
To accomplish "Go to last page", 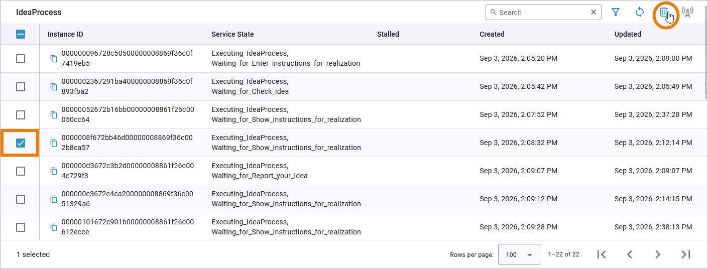I will coord(686,254).
